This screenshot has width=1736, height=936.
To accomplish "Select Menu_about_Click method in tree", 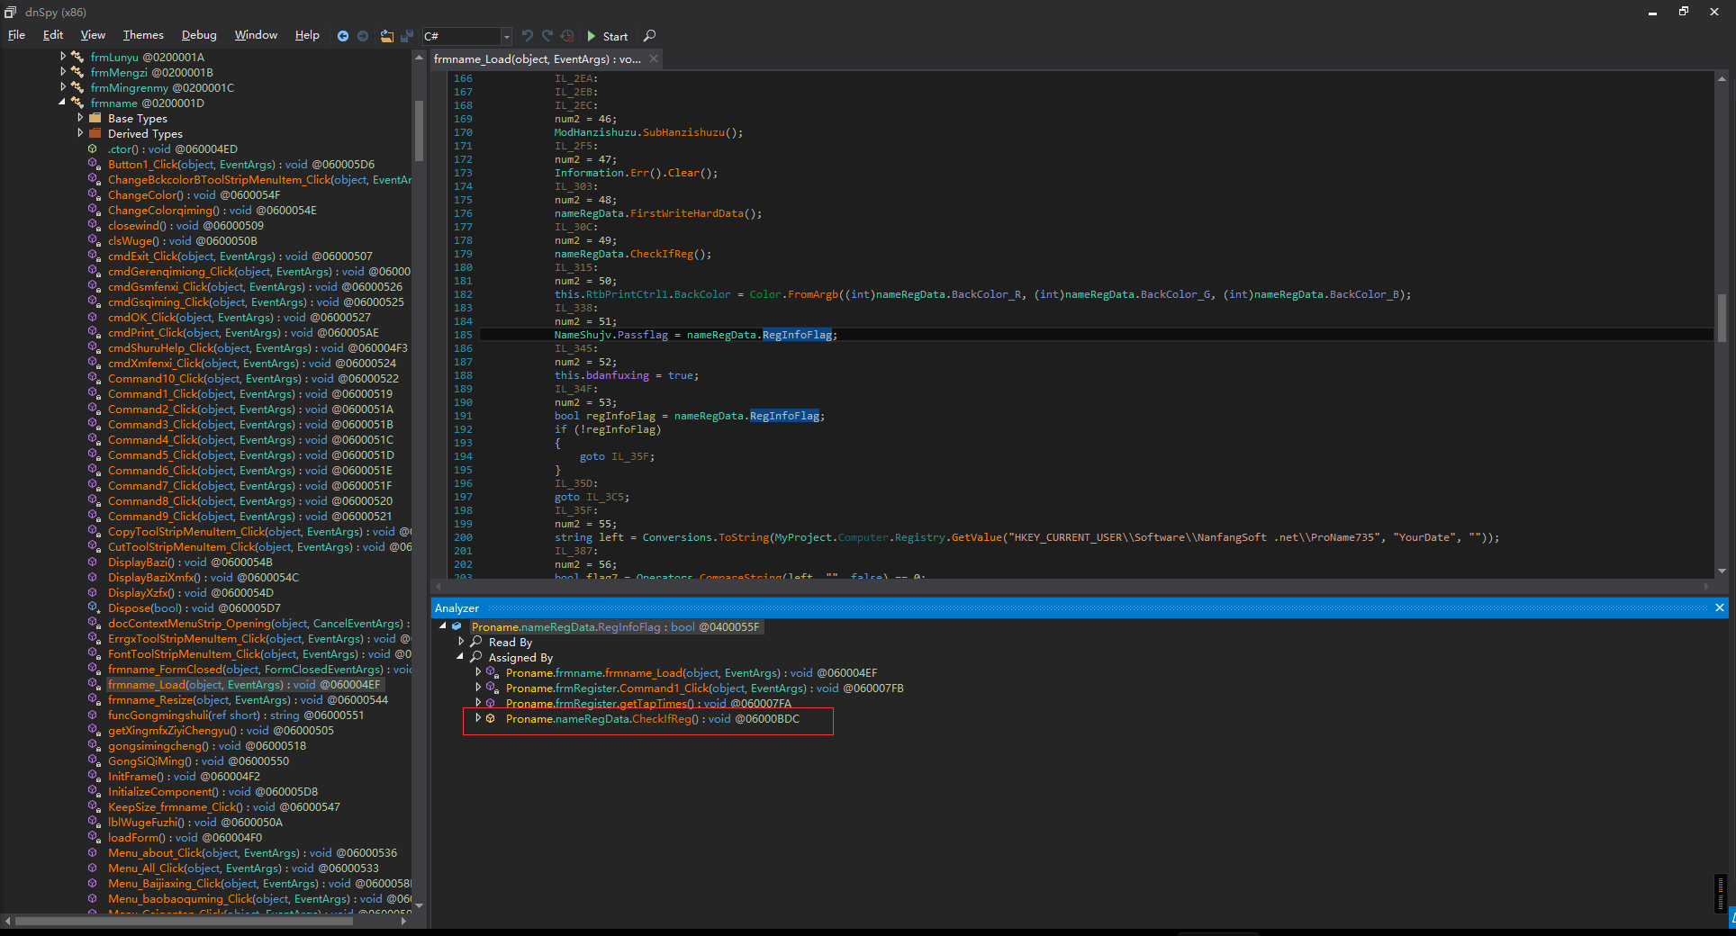I will click(253, 852).
